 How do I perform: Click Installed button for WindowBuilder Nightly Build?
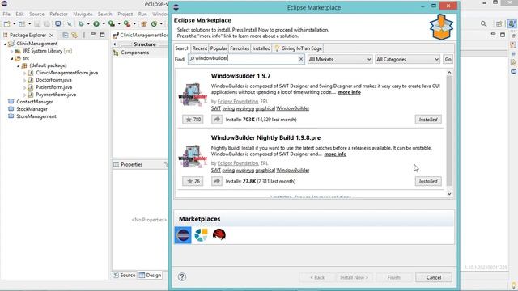point(428,181)
